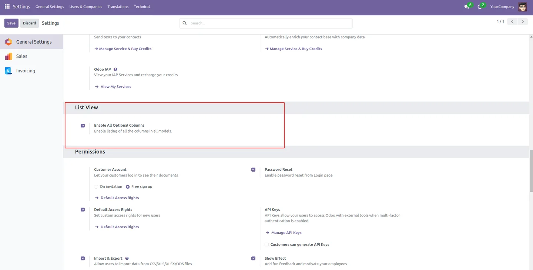This screenshot has height=270, width=533.
Task: Toggle the Password Reset checkbox
Action: (x=253, y=170)
